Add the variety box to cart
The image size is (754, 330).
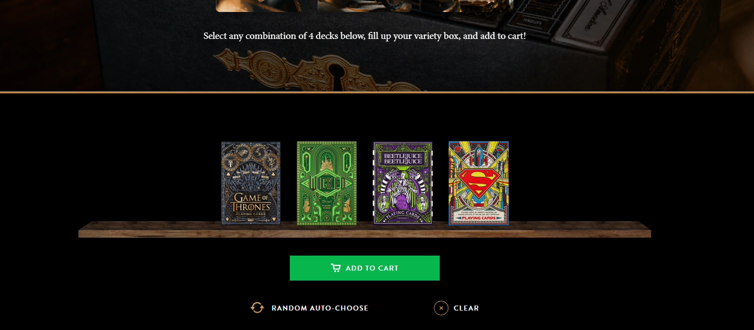[x=365, y=268]
